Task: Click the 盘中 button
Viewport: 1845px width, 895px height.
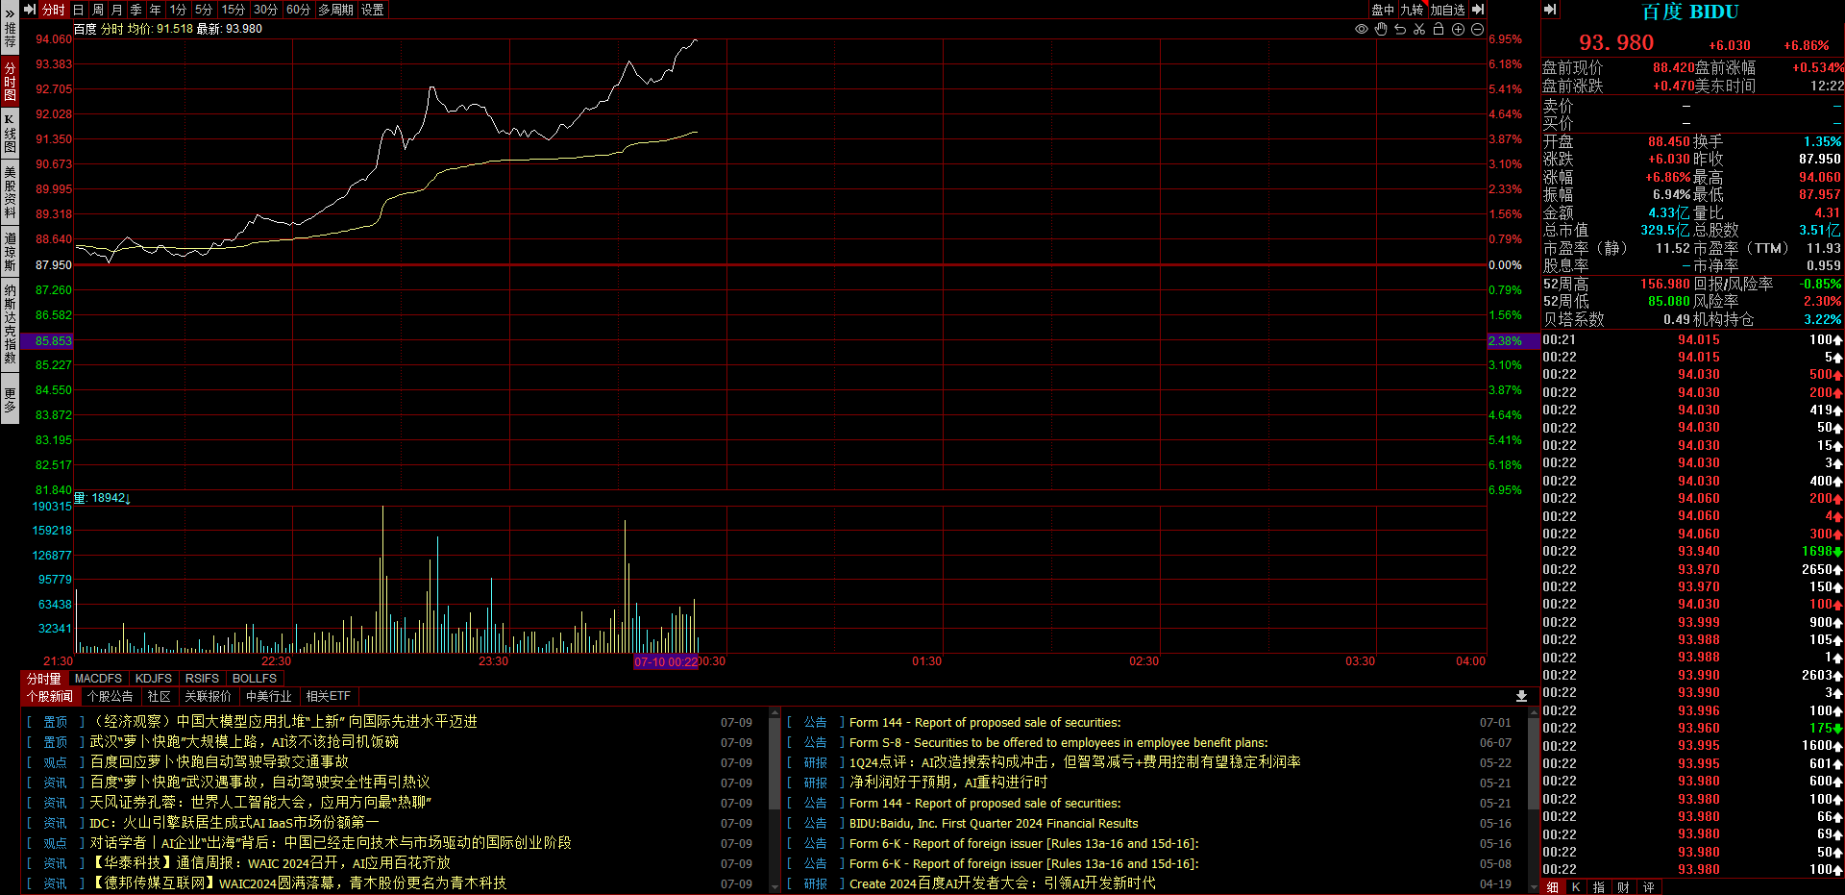Action: pyautogui.click(x=1383, y=10)
